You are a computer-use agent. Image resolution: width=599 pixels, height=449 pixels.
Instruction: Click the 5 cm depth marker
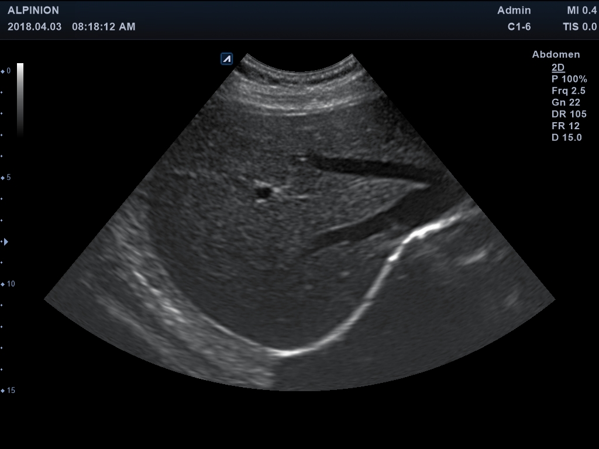tap(6, 178)
